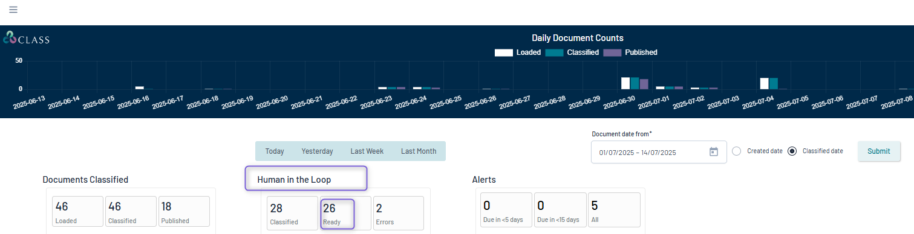Click the Daily Document Counts chart title
Viewport: 914px width, 234px height.
[578, 38]
